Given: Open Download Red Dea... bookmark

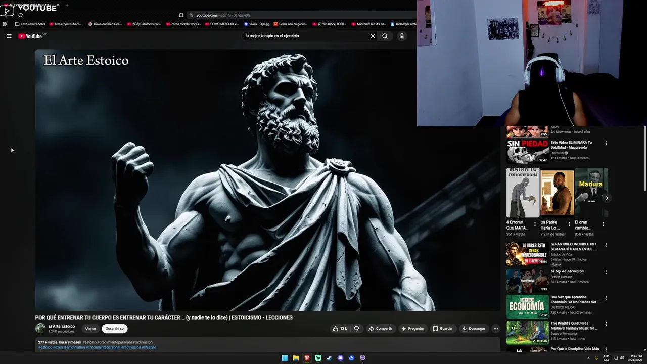Looking at the screenshot, I should (x=105, y=24).
